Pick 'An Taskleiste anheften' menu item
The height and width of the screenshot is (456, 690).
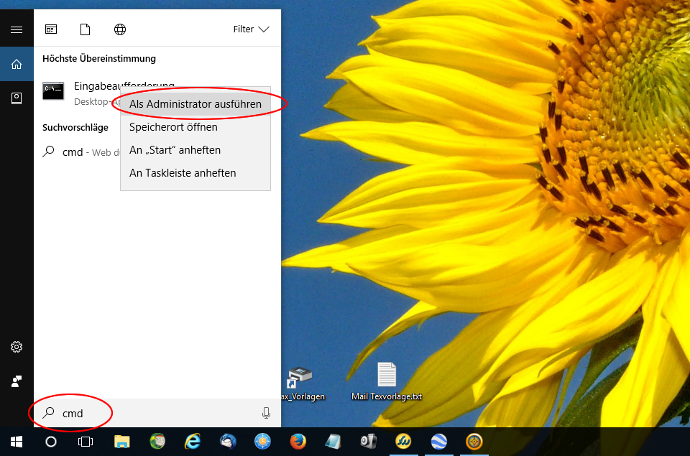(183, 173)
